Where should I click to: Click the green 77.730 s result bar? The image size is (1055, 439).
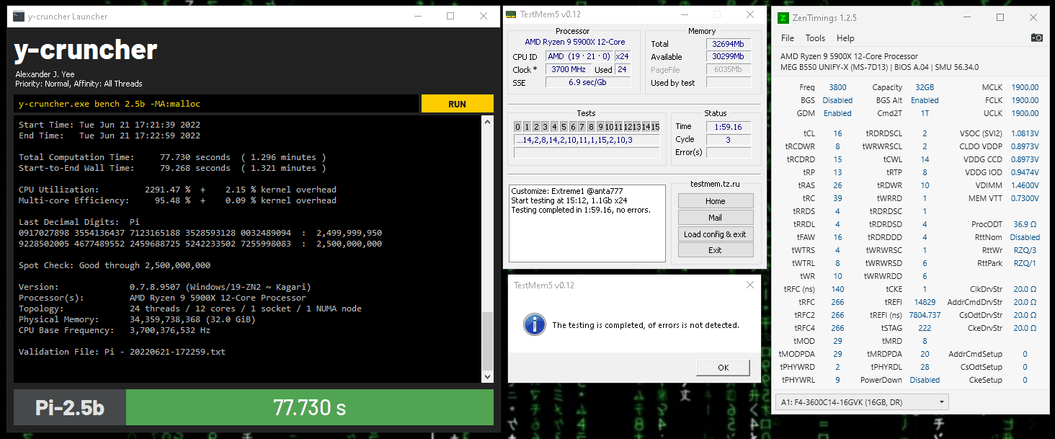(310, 407)
